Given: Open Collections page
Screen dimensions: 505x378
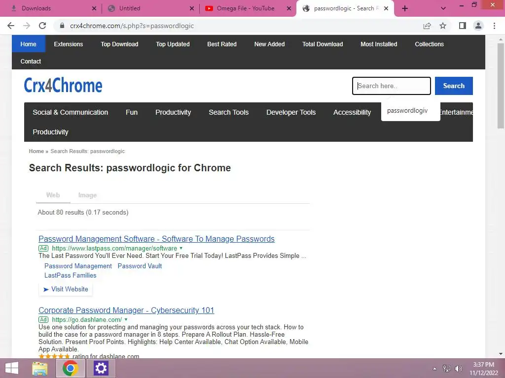Looking at the screenshot, I should click(x=430, y=44).
